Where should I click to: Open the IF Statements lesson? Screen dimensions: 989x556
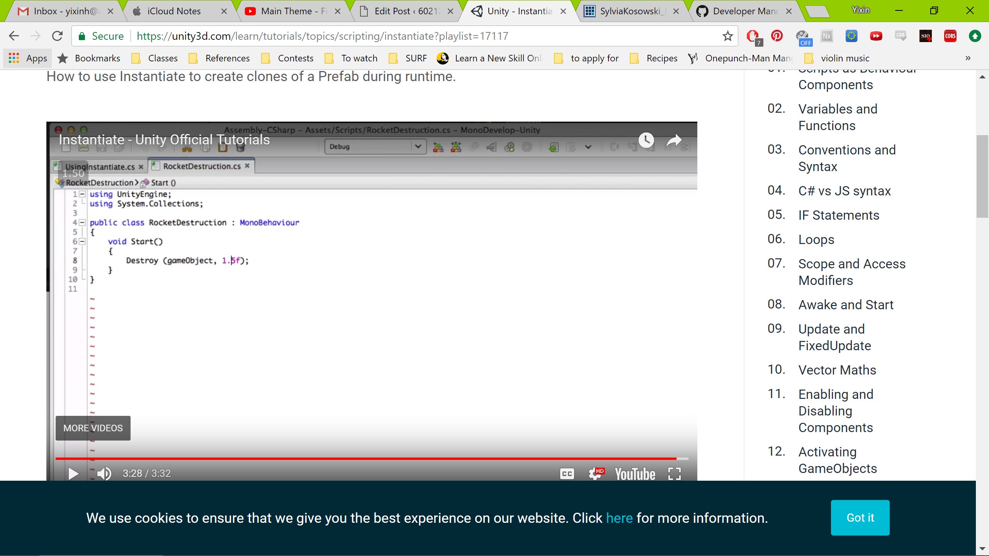(838, 215)
